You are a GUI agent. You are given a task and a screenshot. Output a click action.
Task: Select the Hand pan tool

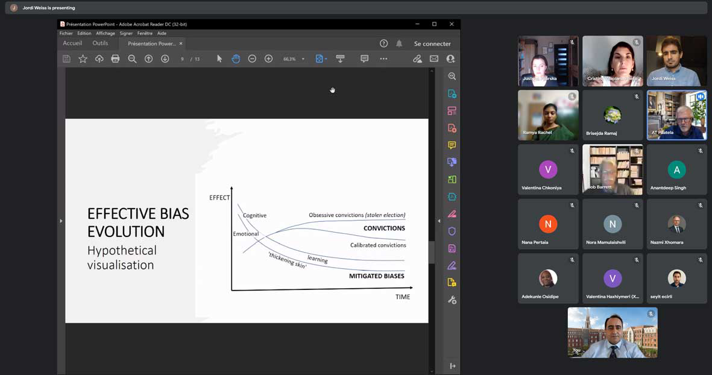click(x=236, y=58)
